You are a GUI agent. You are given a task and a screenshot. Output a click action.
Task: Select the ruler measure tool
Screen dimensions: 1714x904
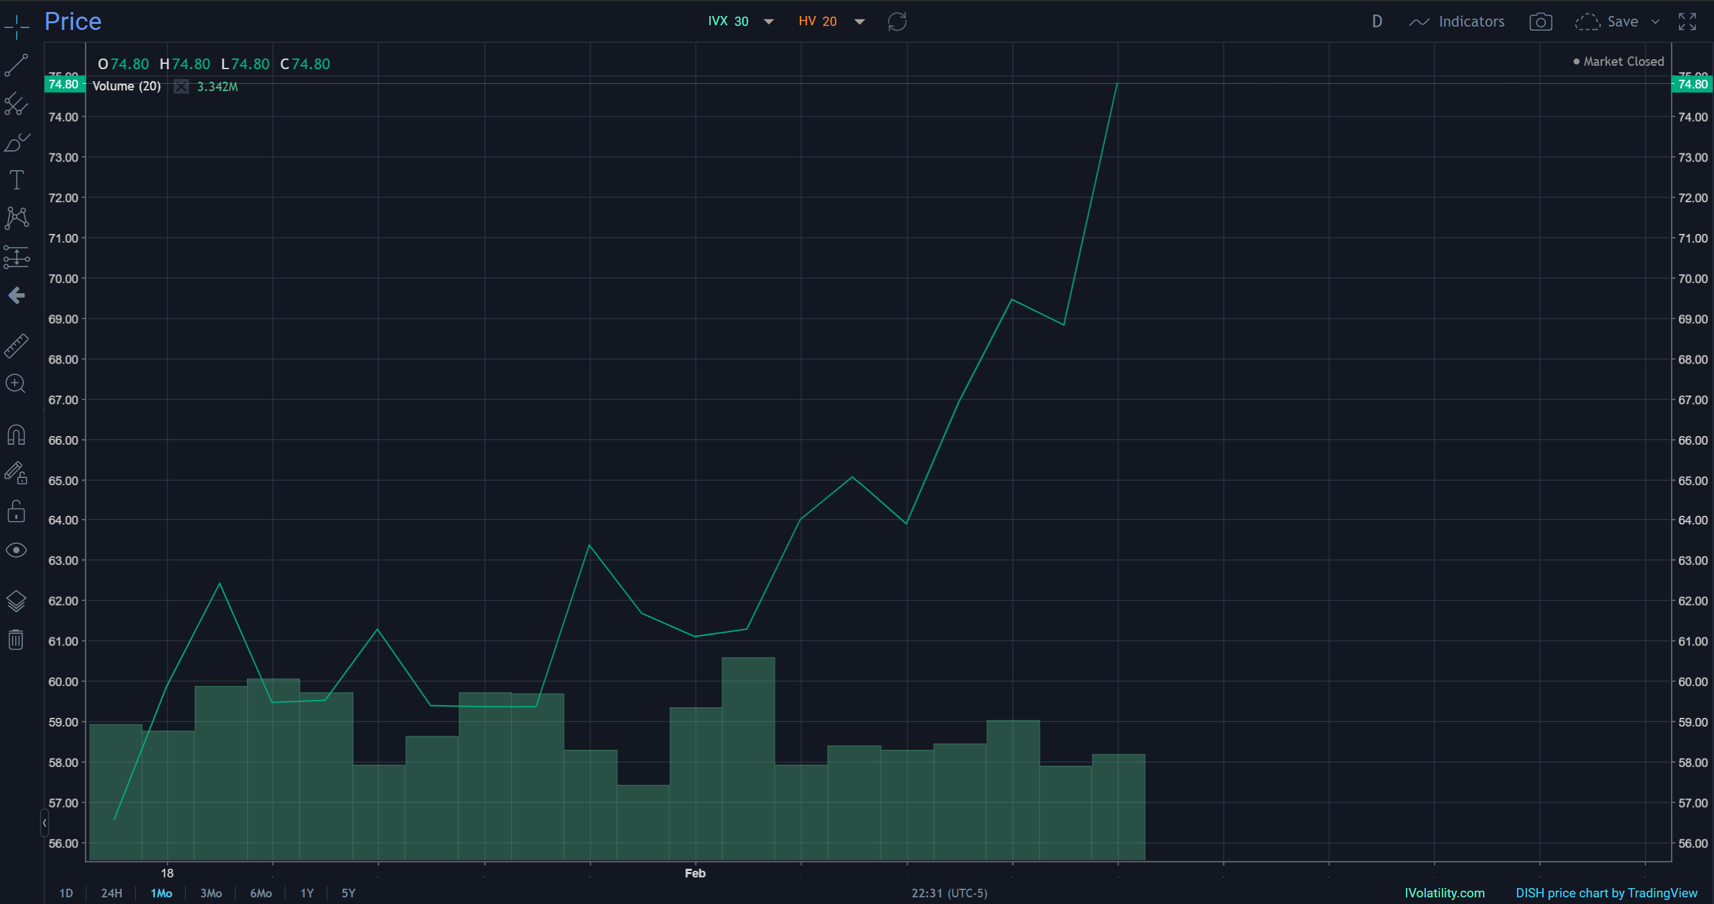[16, 346]
